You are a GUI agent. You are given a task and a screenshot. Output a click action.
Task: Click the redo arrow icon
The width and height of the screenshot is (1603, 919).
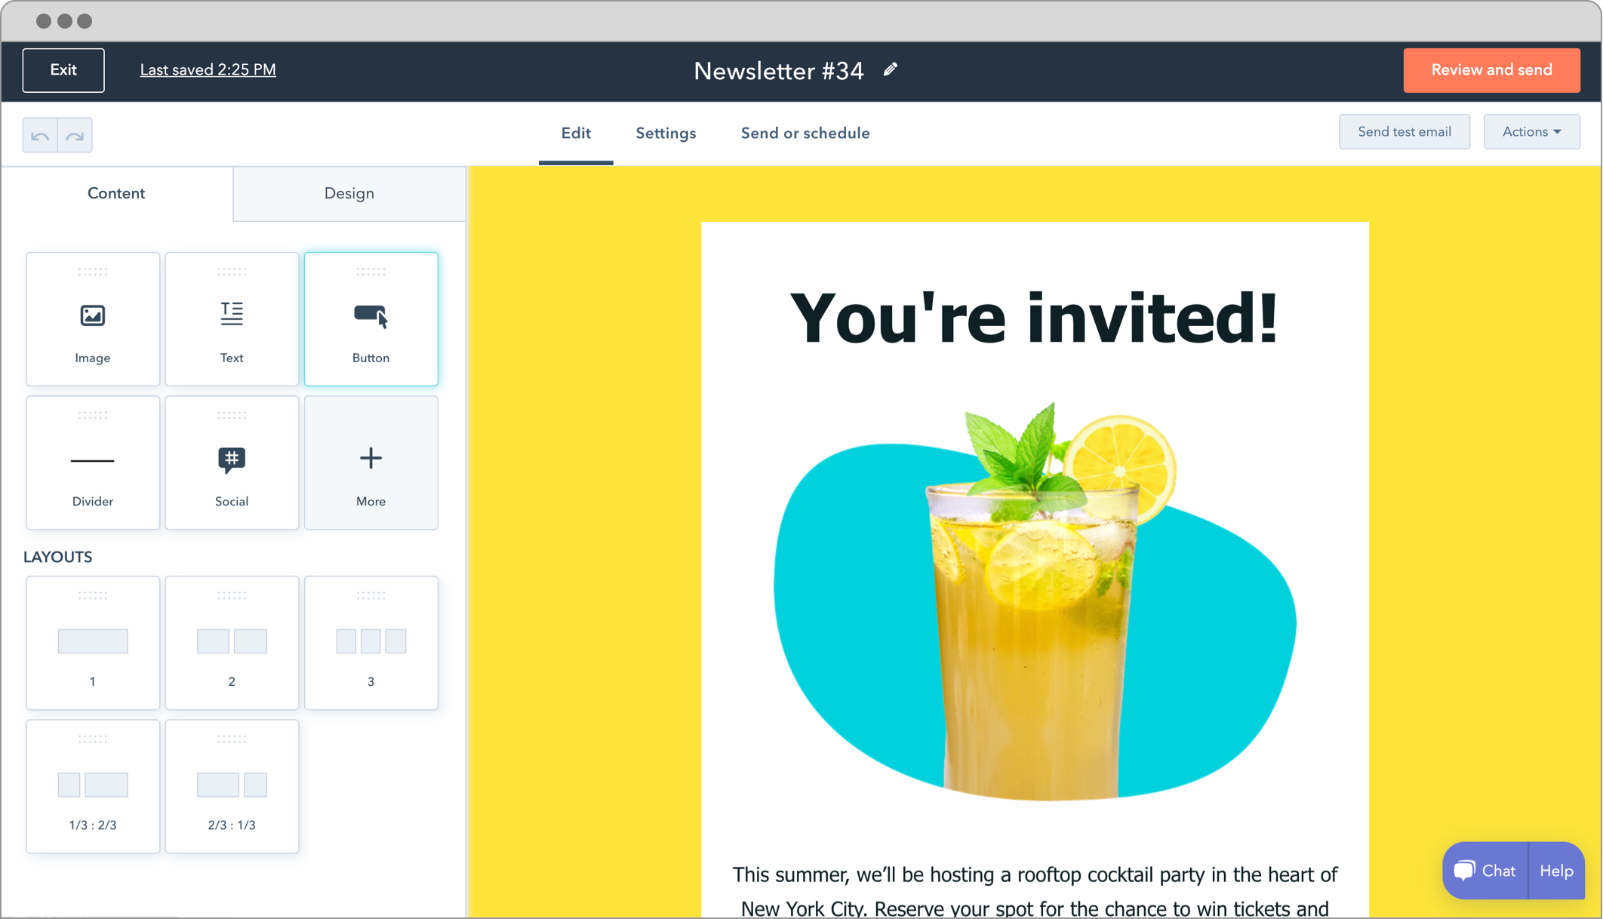click(x=74, y=134)
